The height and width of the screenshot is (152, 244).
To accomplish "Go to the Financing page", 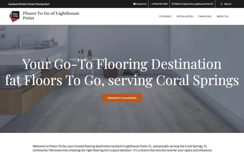I will click(x=205, y=16).
